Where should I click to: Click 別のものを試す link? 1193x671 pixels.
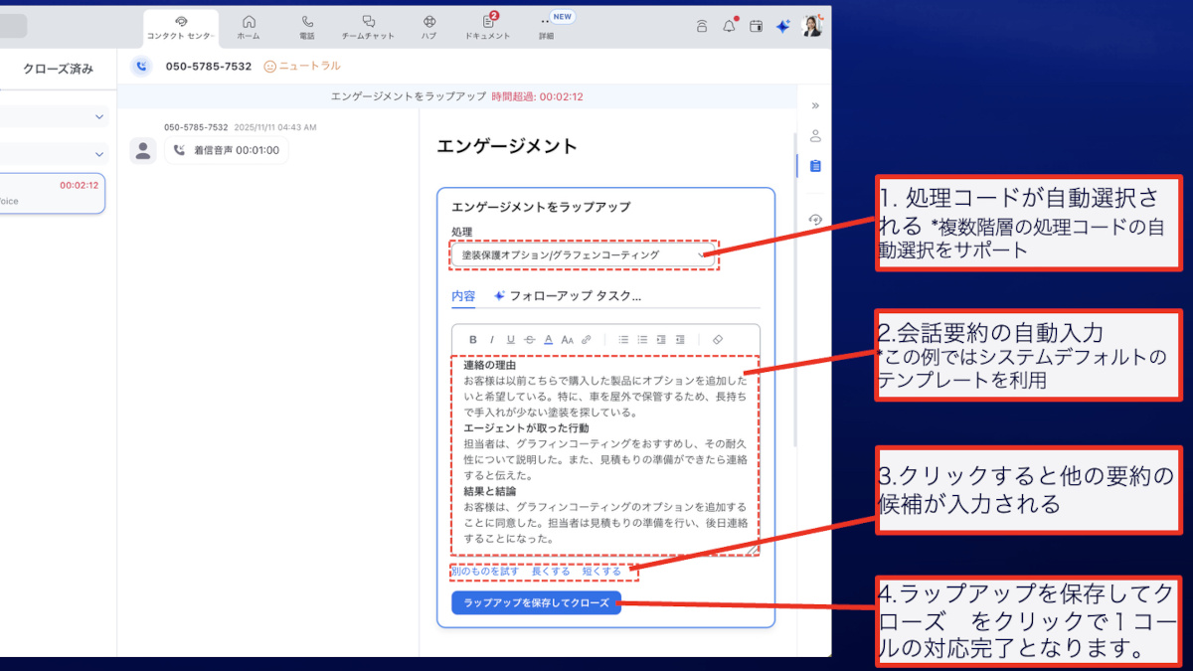pyautogui.click(x=485, y=572)
